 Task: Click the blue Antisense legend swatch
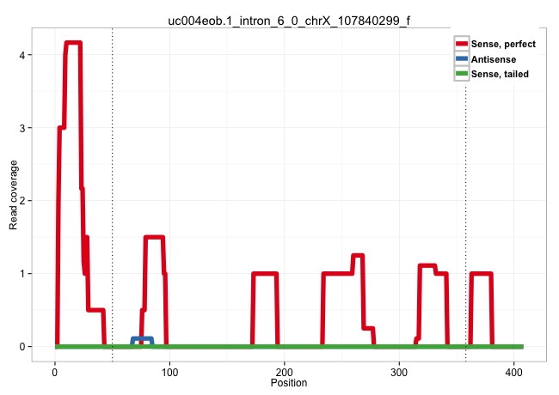coord(462,59)
